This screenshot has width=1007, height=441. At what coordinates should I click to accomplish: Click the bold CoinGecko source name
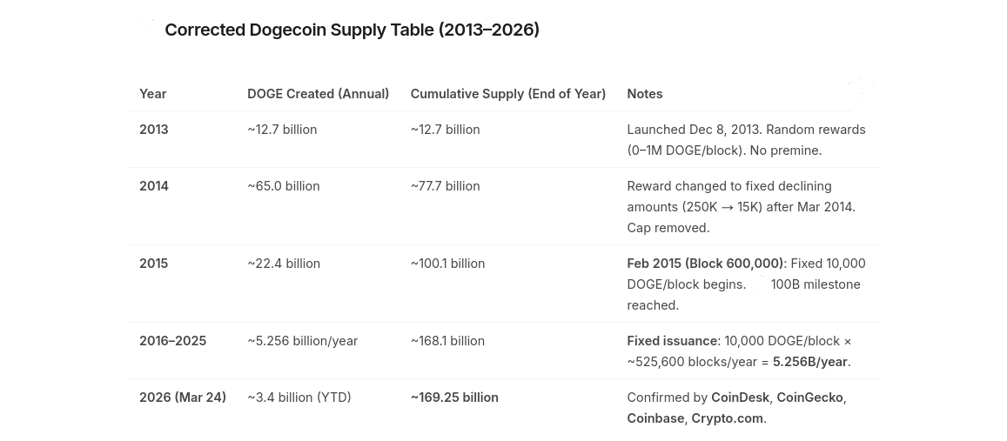pyautogui.click(x=809, y=398)
